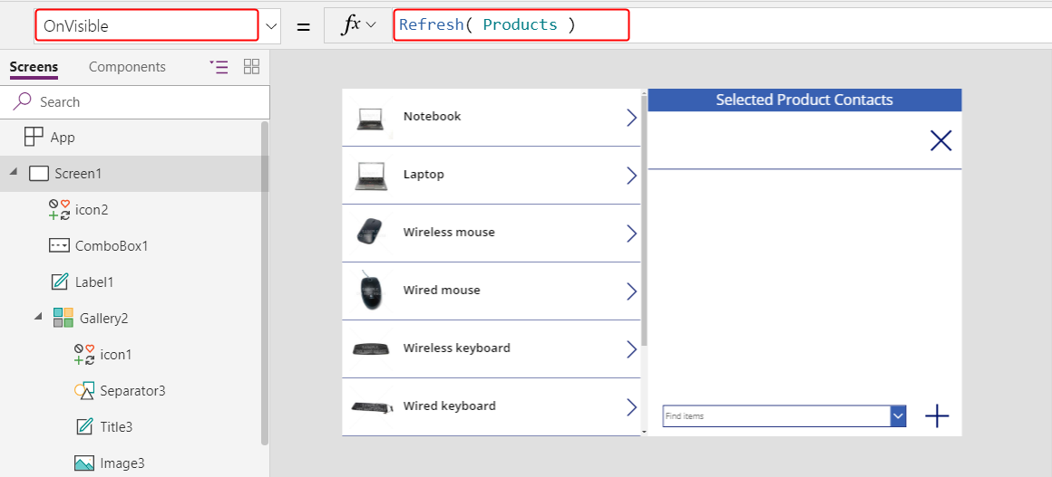Click the fx formula function button
The width and height of the screenshot is (1052, 477).
pos(357,25)
